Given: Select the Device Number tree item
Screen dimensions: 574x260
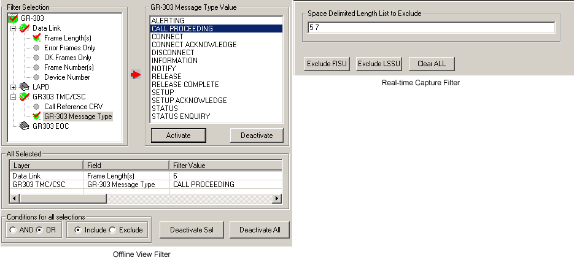Looking at the screenshot, I should coord(67,77).
